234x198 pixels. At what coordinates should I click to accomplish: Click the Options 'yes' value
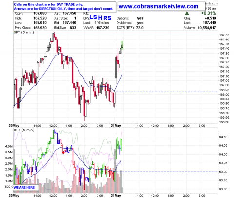(140, 18)
